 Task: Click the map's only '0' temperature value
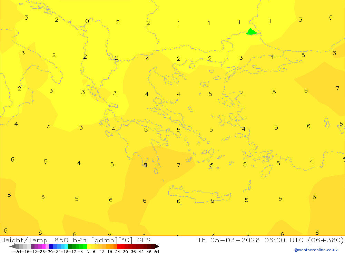pos(87,21)
